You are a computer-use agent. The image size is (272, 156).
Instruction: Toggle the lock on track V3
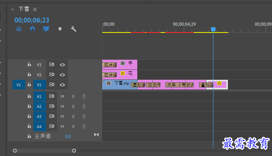pyautogui.click(x=29, y=64)
